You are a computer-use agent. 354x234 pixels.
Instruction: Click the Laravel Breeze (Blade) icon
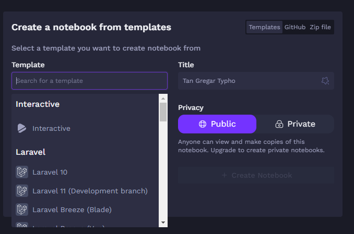pos(21,210)
